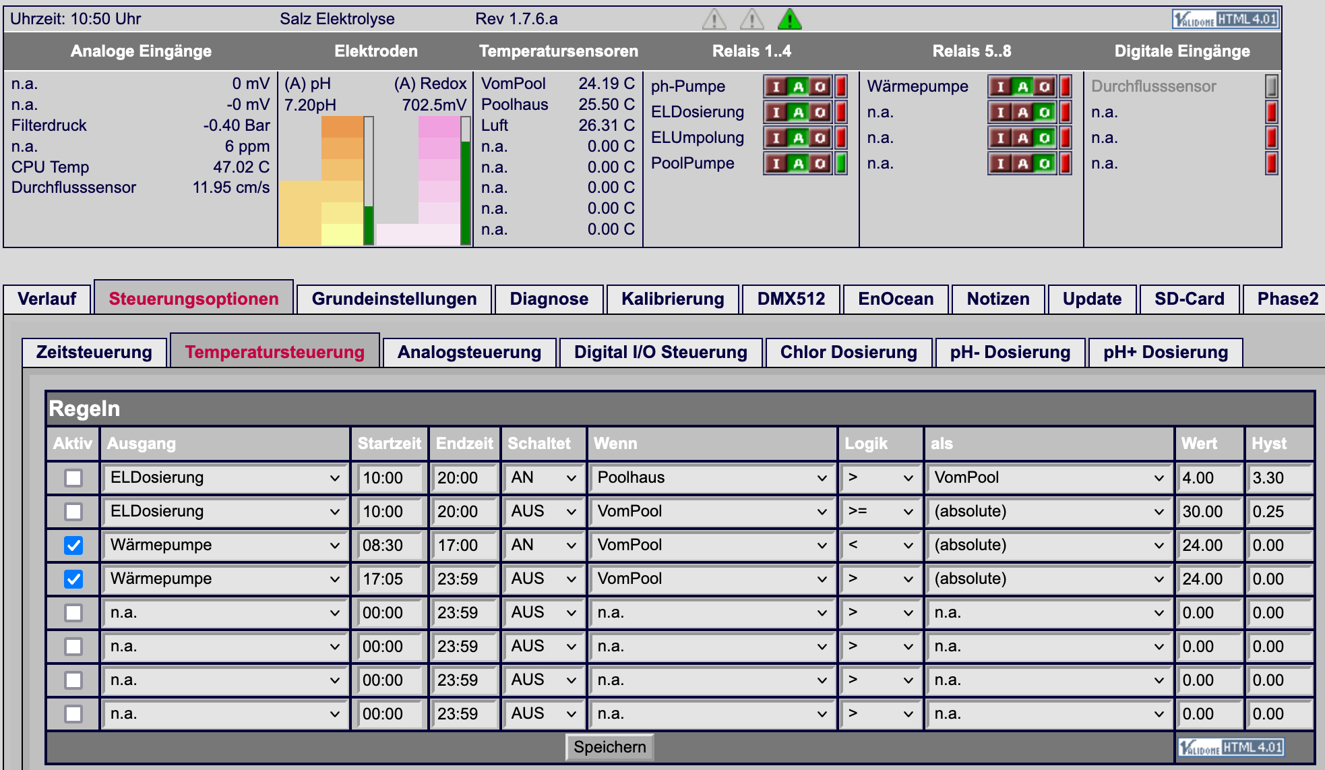Open the Poolhaus Wenn dropdown
Viewport: 1325px width, 770px height.
pyautogui.click(x=712, y=477)
